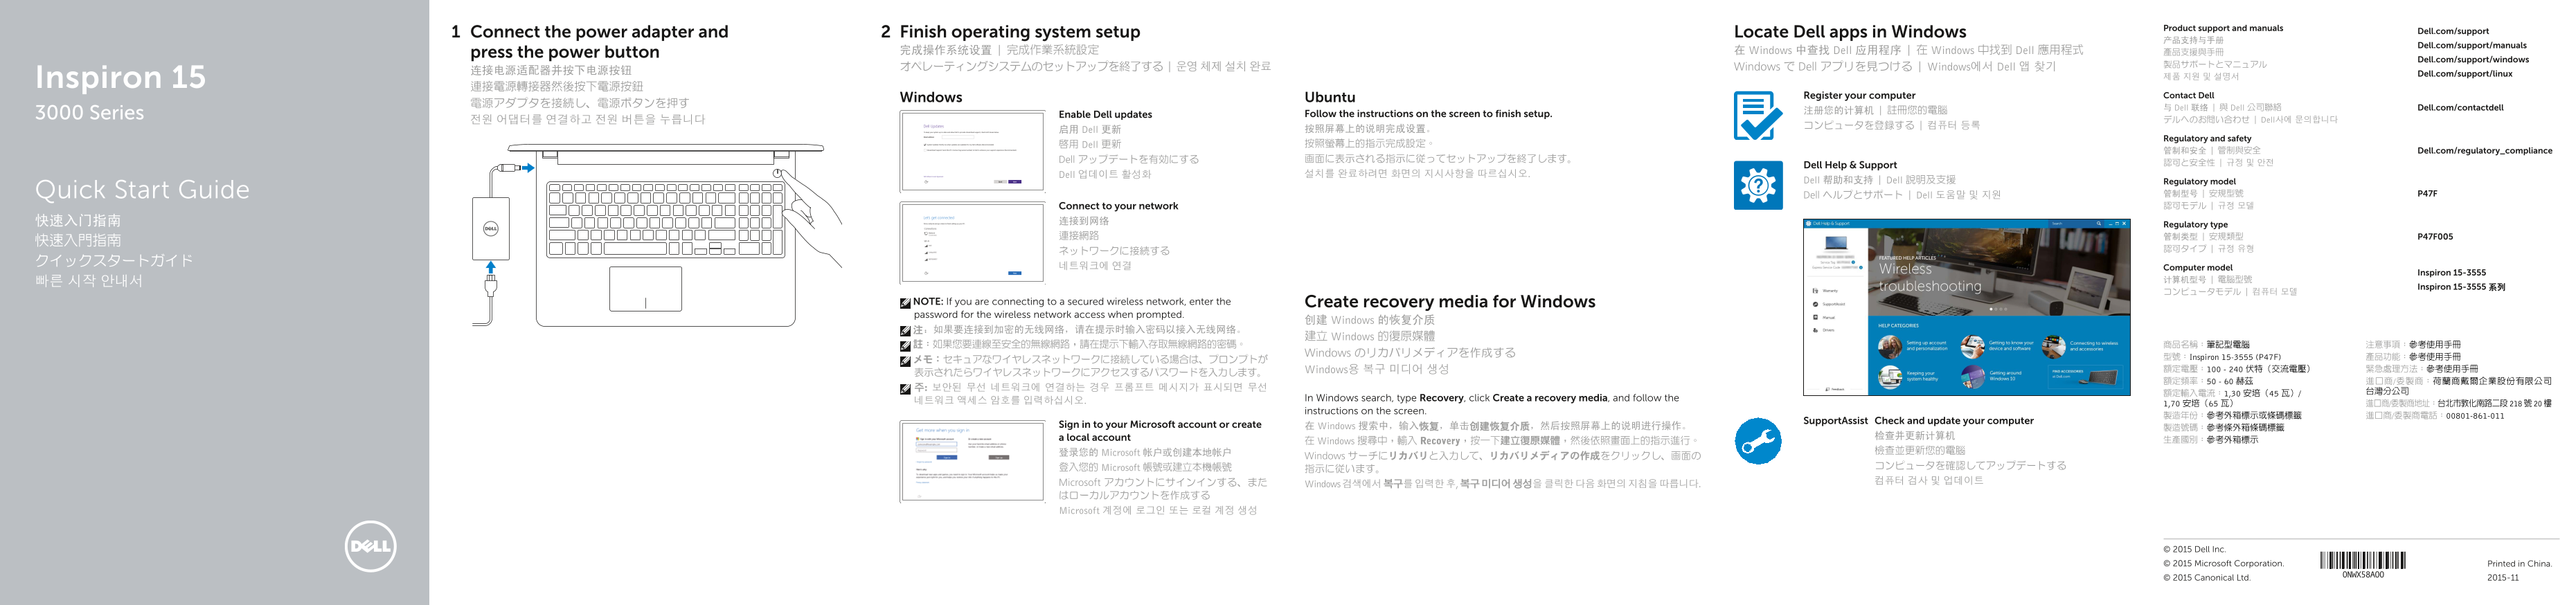Click the Search field in Dell Help & Support
The width and height of the screenshot is (2576, 605).
pos(2075,224)
